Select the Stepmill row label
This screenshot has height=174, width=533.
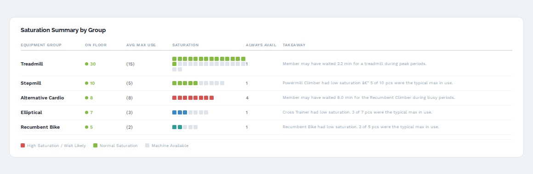31,83
